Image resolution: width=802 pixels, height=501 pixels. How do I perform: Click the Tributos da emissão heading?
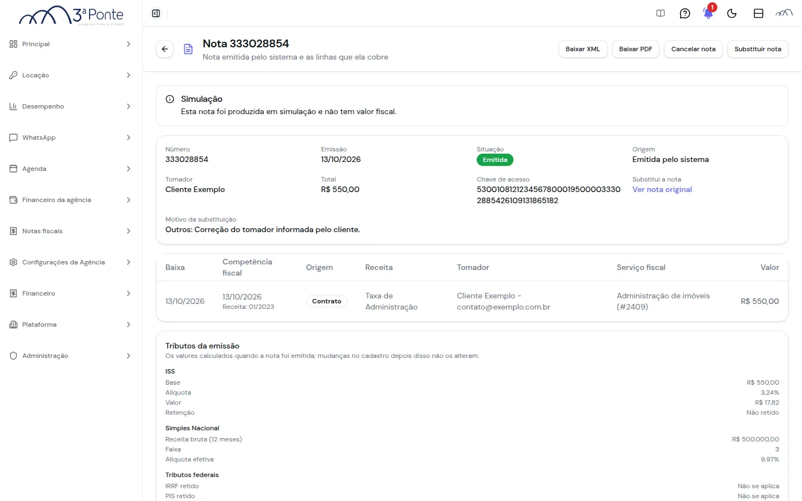coord(202,346)
